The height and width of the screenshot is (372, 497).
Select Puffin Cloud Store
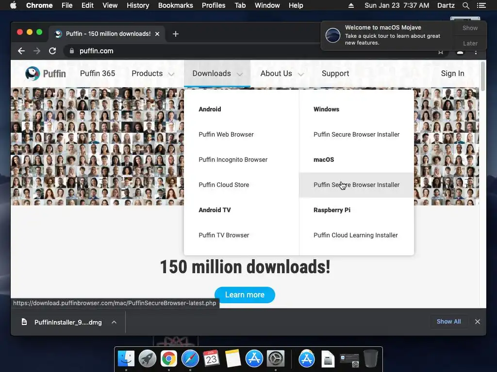coord(224,185)
